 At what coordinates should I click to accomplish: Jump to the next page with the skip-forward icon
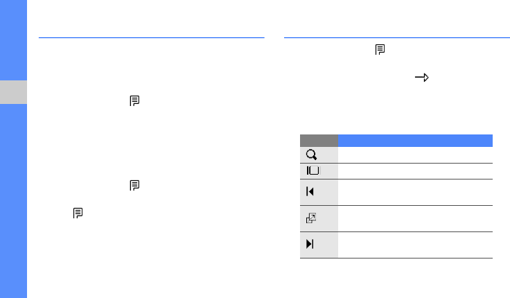pyautogui.click(x=310, y=244)
